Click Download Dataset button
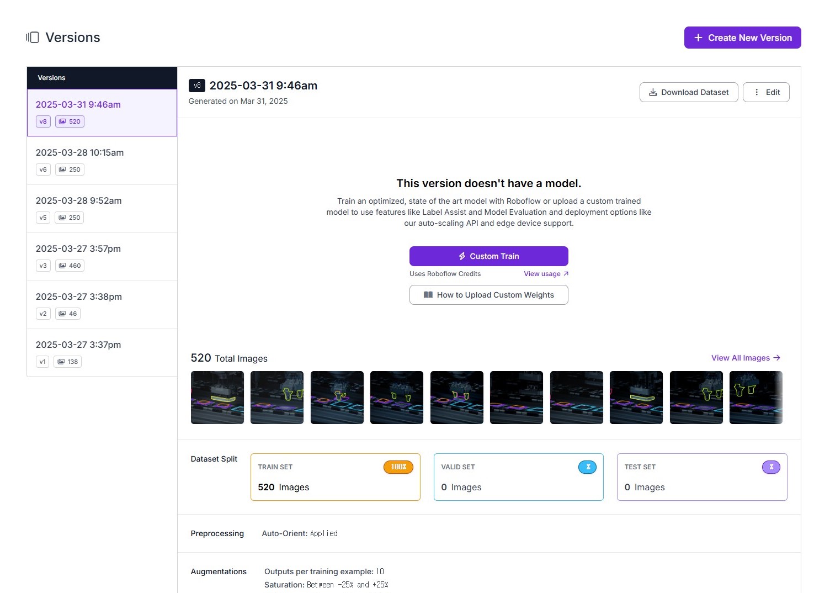Screen dimensions: 830x593 [688, 92]
